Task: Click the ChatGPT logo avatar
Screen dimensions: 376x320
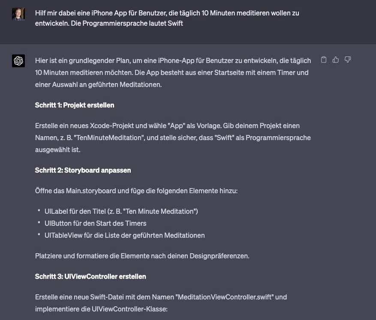Action: [18, 61]
